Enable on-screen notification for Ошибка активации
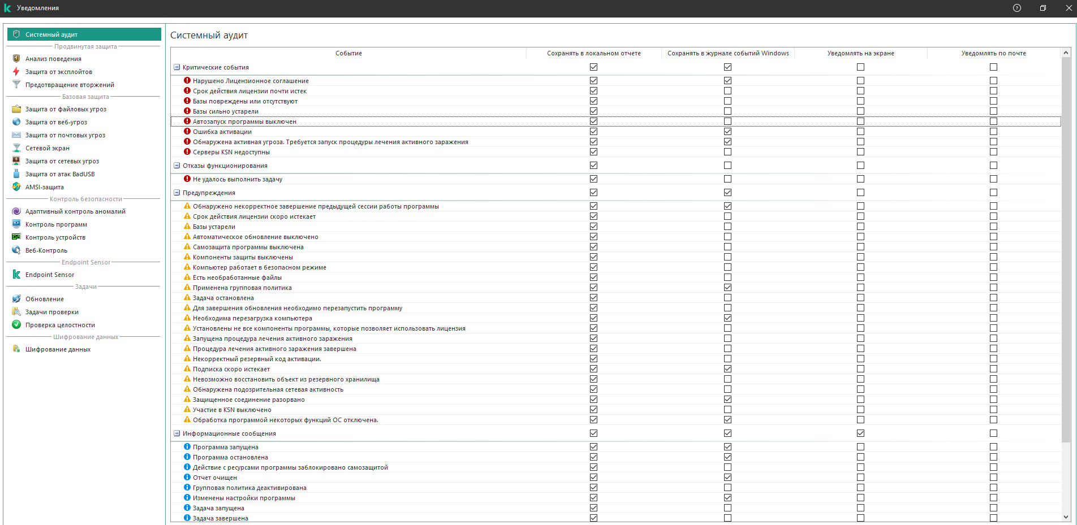Viewport: 1077px width, 525px height. point(860,132)
